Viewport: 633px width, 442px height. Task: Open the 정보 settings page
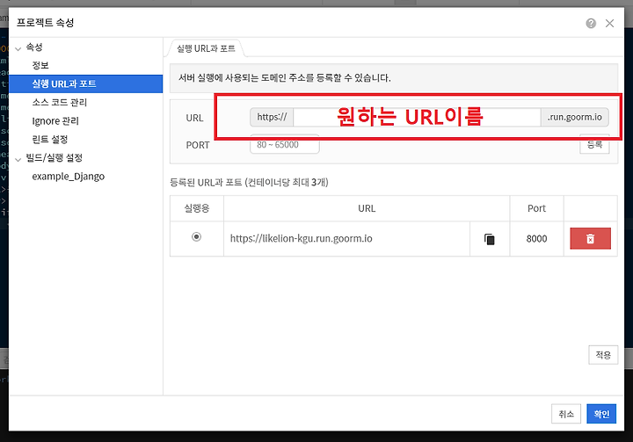(40, 65)
